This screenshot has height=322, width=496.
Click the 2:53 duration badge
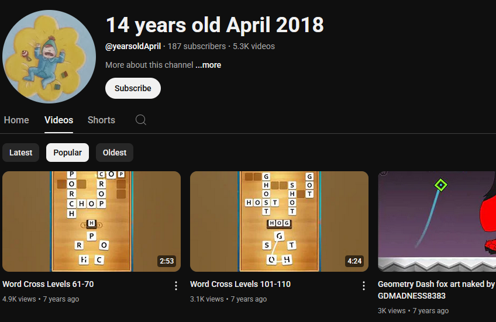pyautogui.click(x=167, y=261)
